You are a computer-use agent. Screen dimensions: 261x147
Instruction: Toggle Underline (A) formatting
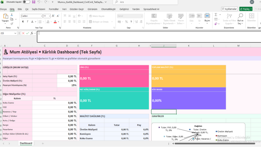pyautogui.click(x=32, y=22)
